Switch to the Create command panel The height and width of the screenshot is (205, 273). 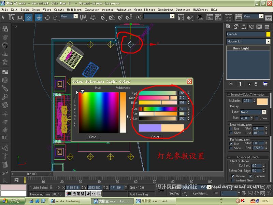coord(228,27)
